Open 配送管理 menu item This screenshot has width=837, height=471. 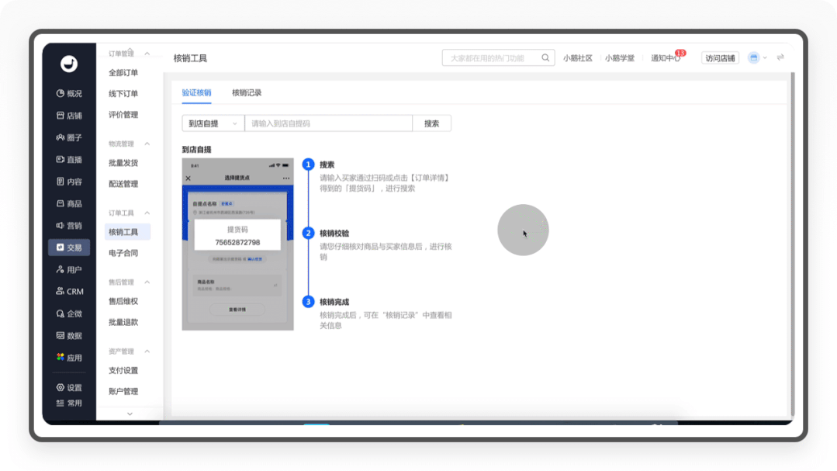(123, 184)
